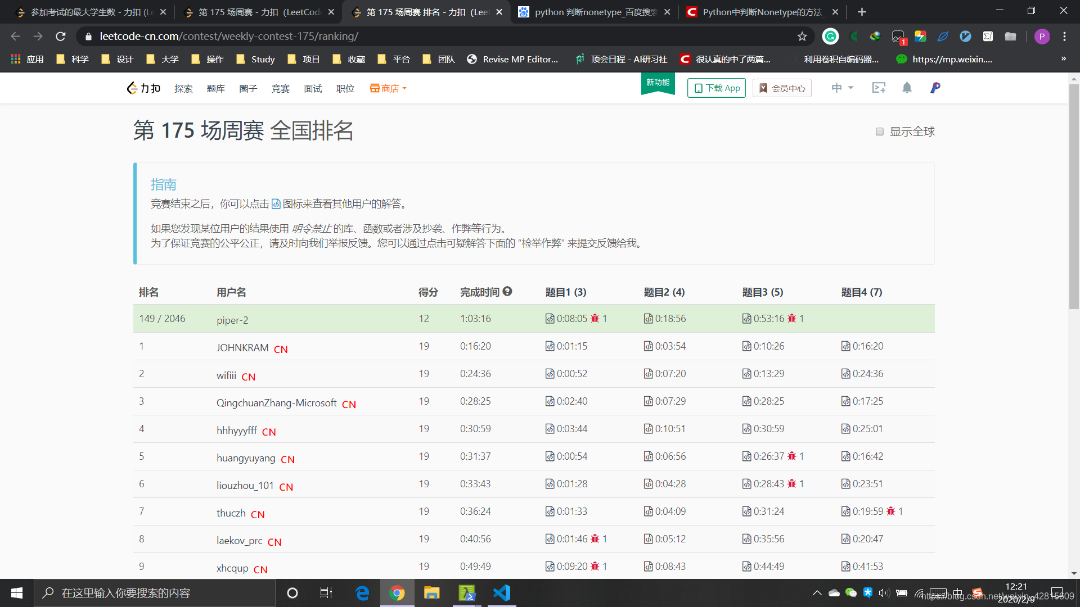This screenshot has height=607, width=1080.
Task: Open the 面试 menu item
Action: [313, 88]
